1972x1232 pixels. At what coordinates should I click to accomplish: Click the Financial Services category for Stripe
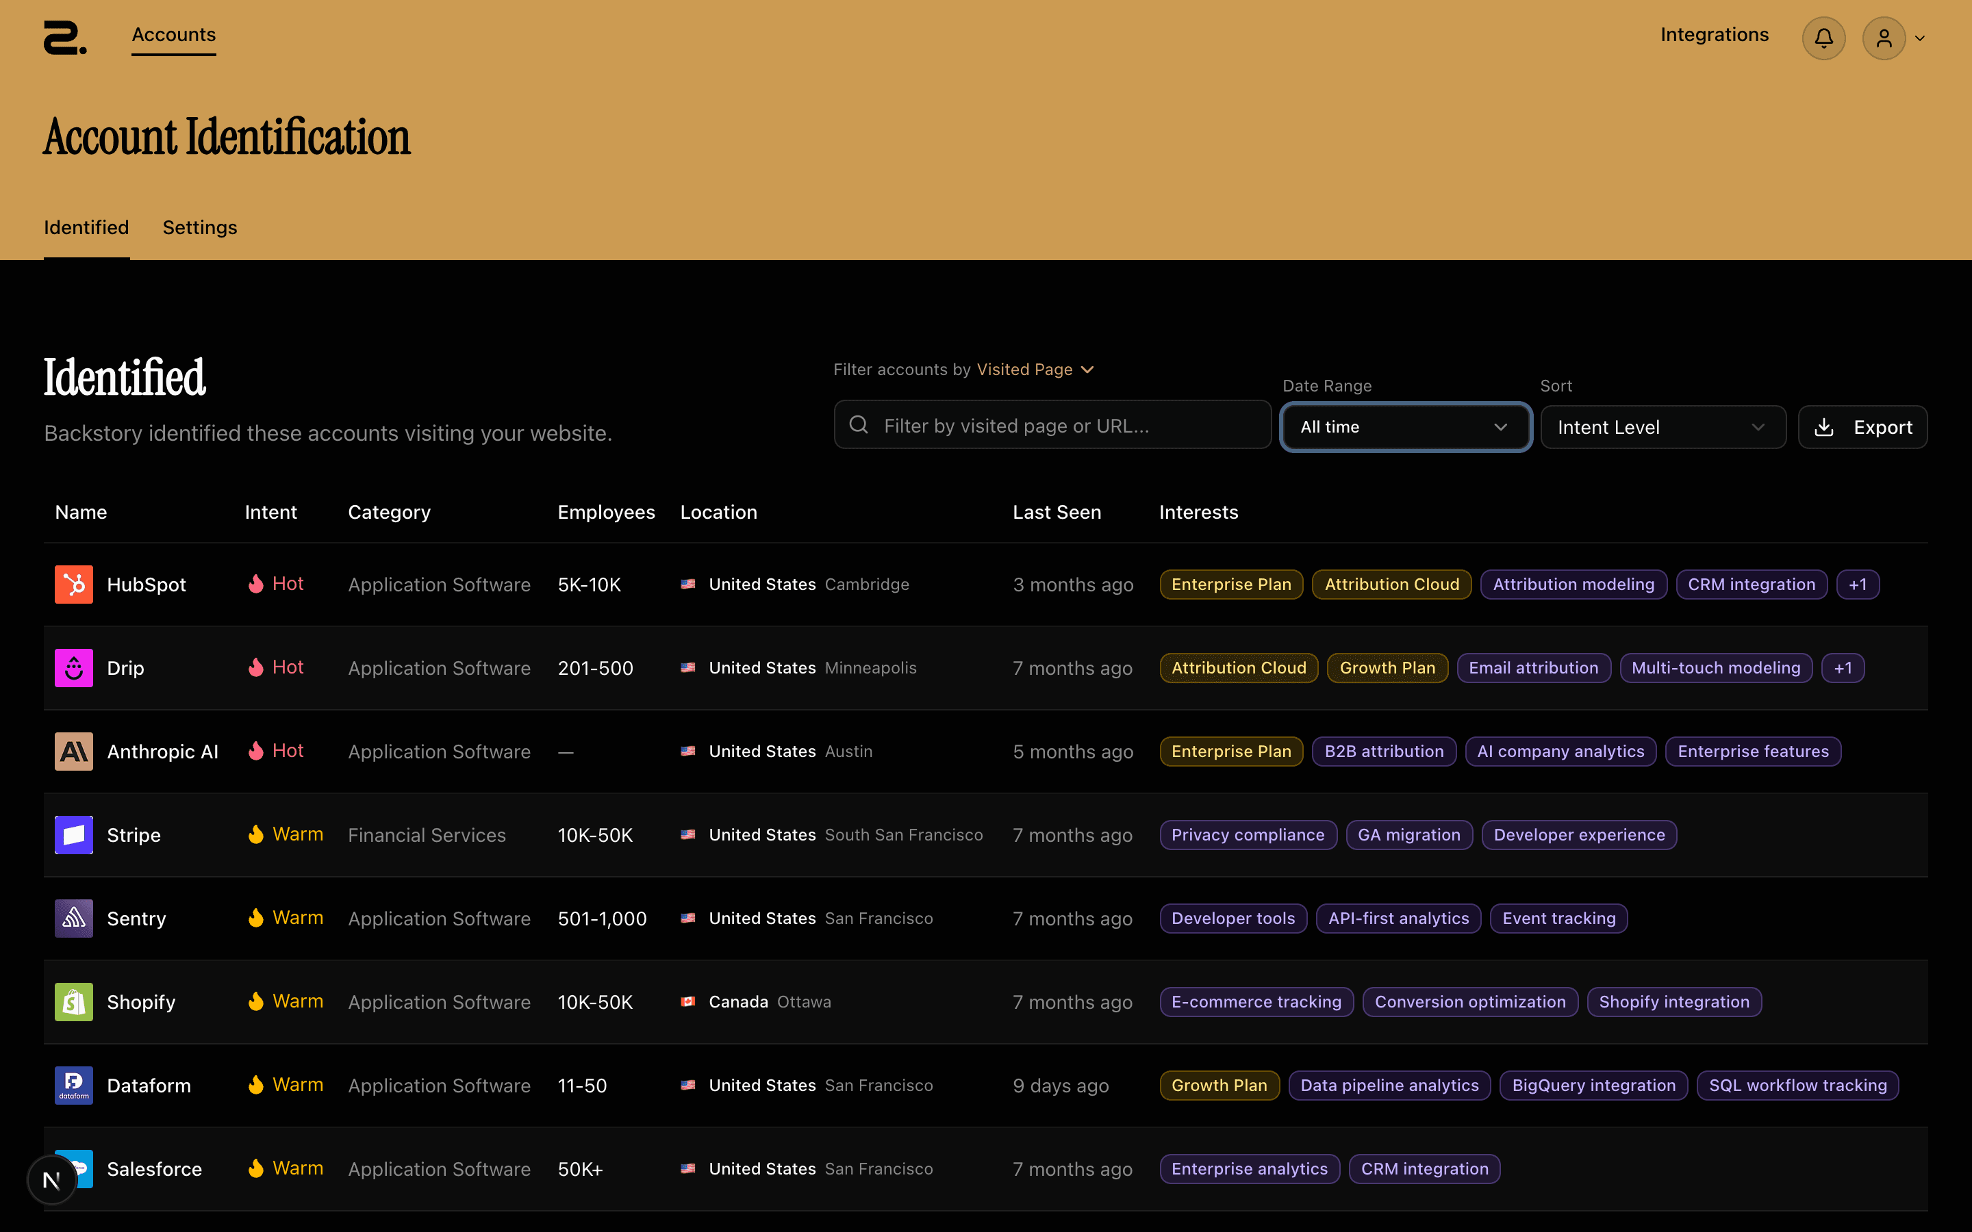427,835
